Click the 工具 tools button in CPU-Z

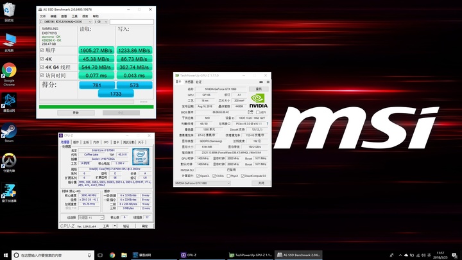pyautogui.click(x=106, y=226)
